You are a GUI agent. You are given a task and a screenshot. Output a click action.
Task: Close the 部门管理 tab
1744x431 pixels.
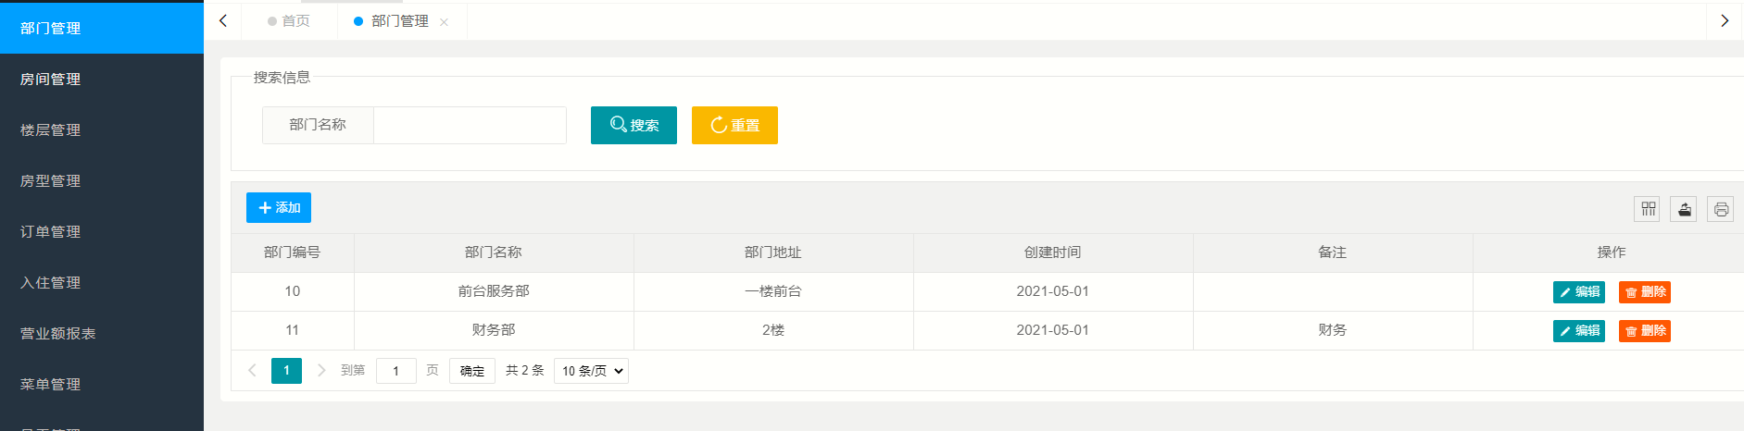click(x=445, y=22)
